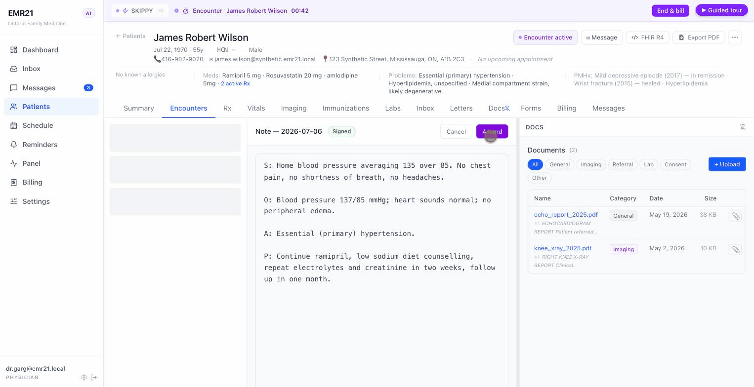Click the paperclip icon for echo_report_2025.pdf

click(x=735, y=216)
